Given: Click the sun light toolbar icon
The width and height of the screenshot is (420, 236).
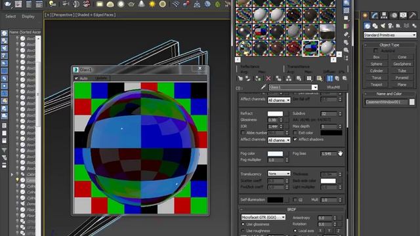Looking at the screenshot, I should [x=152, y=4].
